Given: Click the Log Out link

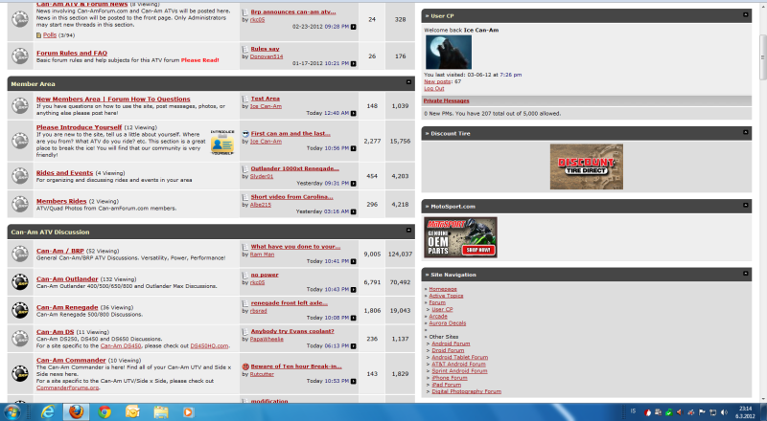Looking at the screenshot, I should click(x=434, y=88).
